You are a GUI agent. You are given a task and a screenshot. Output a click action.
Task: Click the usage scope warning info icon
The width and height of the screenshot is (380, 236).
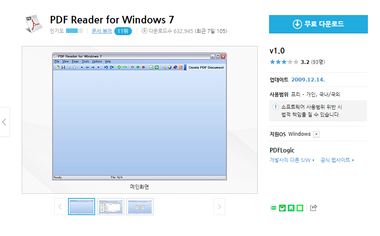pyautogui.click(x=276, y=107)
